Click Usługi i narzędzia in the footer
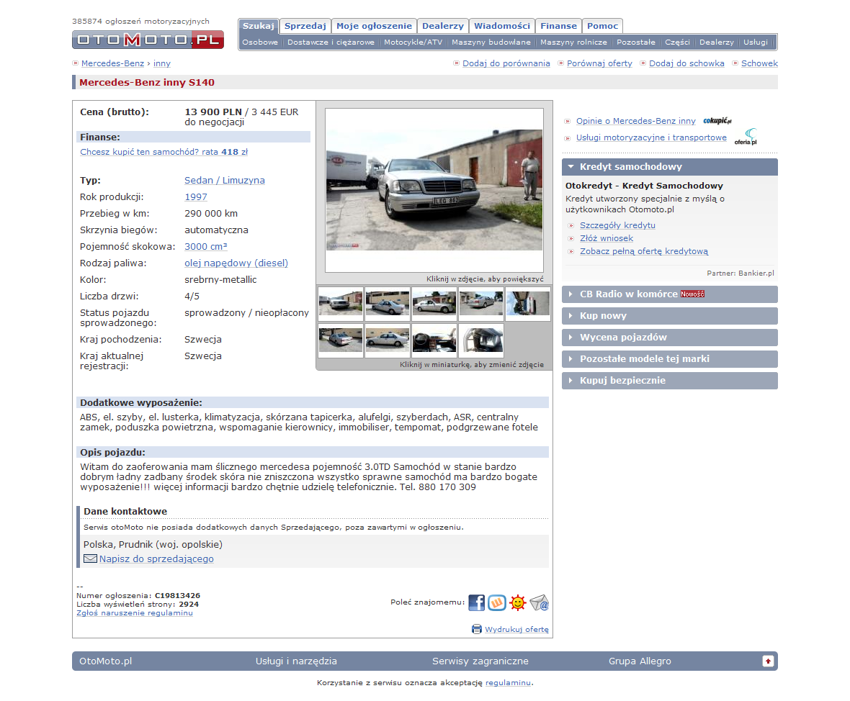850x701 pixels. [297, 661]
